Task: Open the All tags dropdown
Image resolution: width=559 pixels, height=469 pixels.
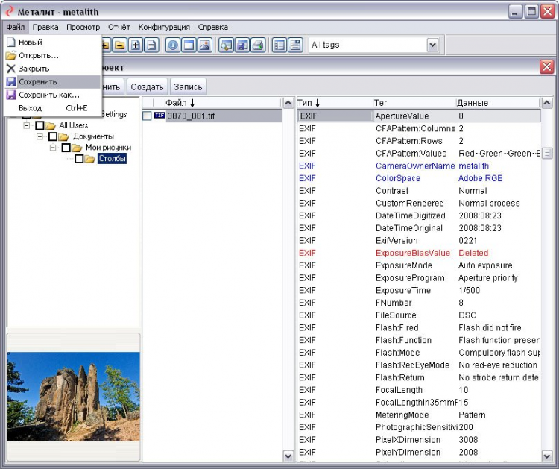Action: coord(432,45)
